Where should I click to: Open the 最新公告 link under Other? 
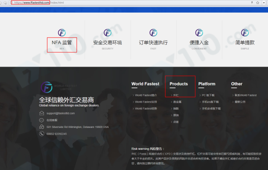pos(240,102)
